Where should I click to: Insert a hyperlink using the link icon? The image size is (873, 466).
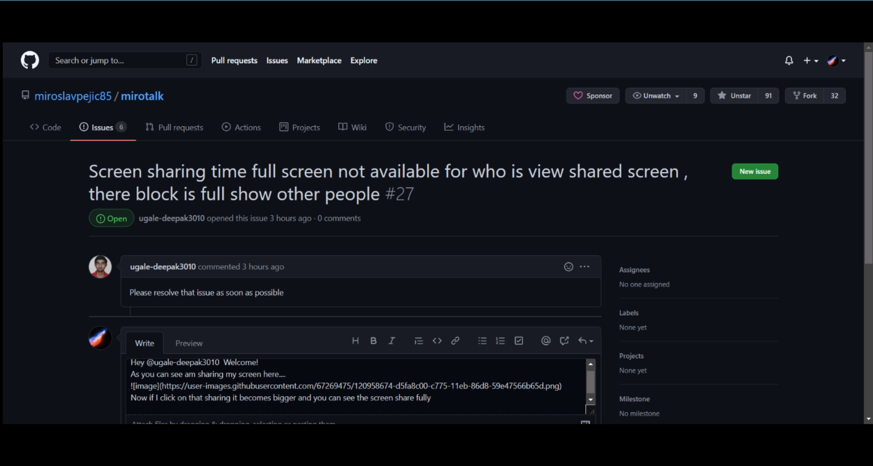tap(455, 341)
